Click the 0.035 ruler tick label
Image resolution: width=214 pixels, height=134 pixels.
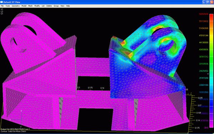200,98
